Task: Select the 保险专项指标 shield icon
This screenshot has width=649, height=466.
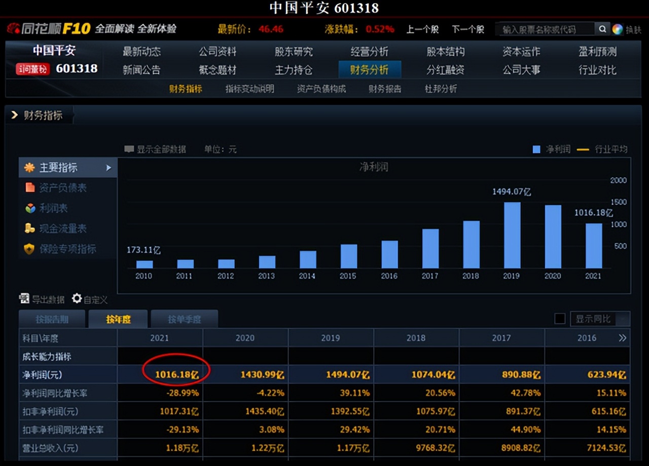Action: [x=29, y=249]
